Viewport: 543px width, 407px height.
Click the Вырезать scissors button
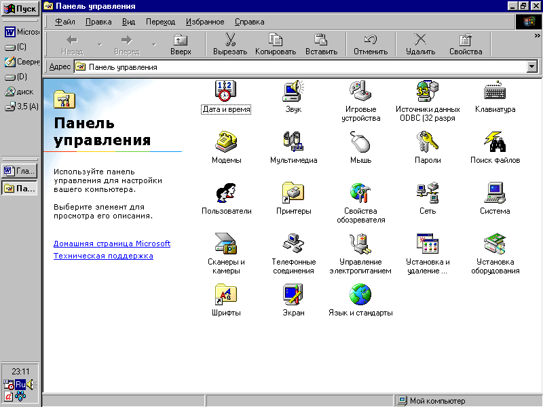tap(230, 44)
